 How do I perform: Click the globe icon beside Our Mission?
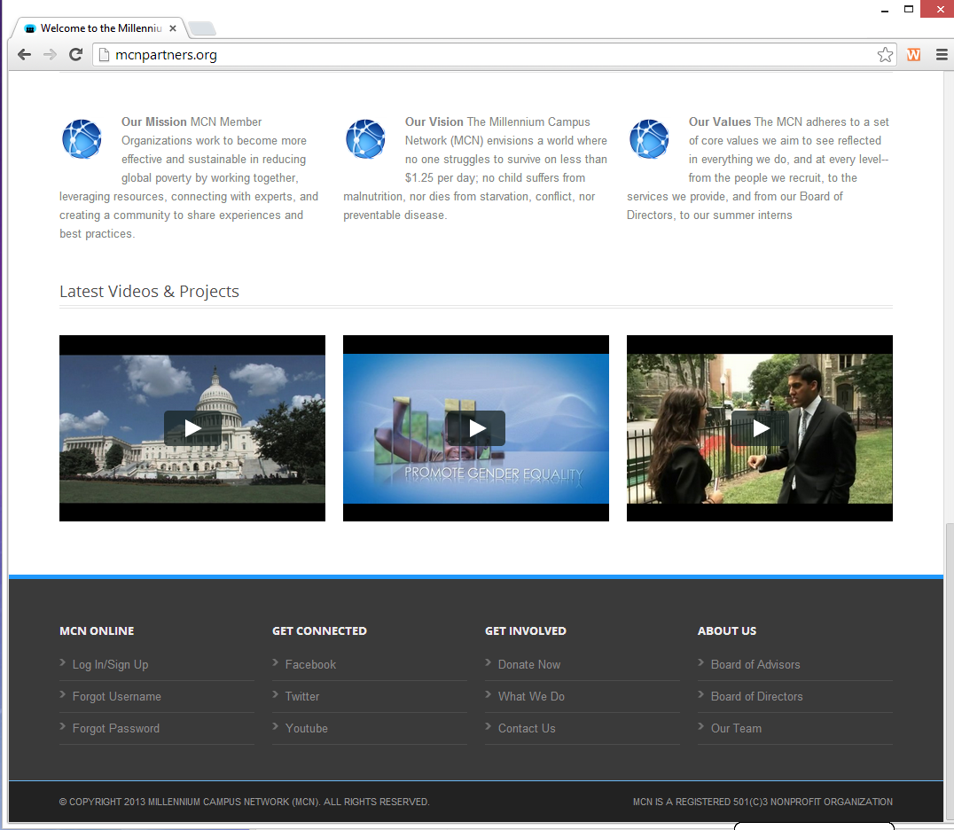pos(82,139)
